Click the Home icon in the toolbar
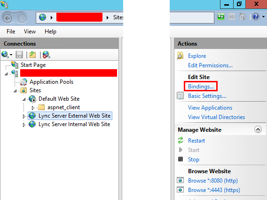This screenshot has height=200, width=267. 242,16
